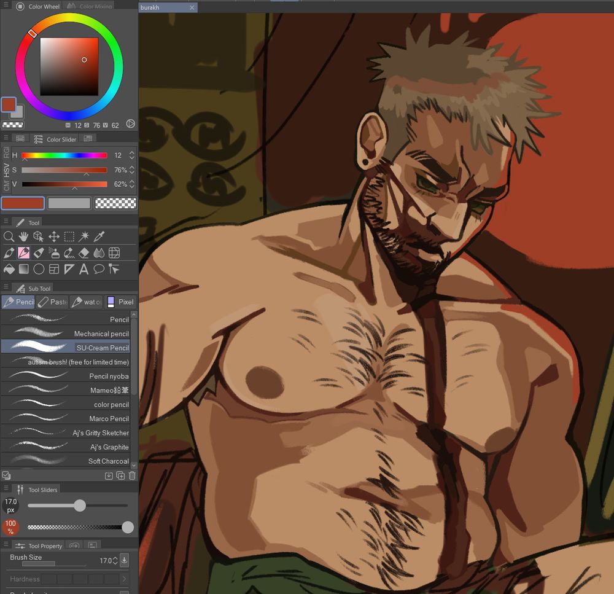
Task: Switch to the Color Wheel tab
Action: [x=38, y=6]
